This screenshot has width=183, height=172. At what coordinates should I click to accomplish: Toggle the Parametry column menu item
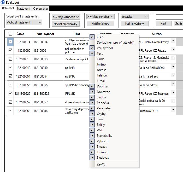pos(114,108)
